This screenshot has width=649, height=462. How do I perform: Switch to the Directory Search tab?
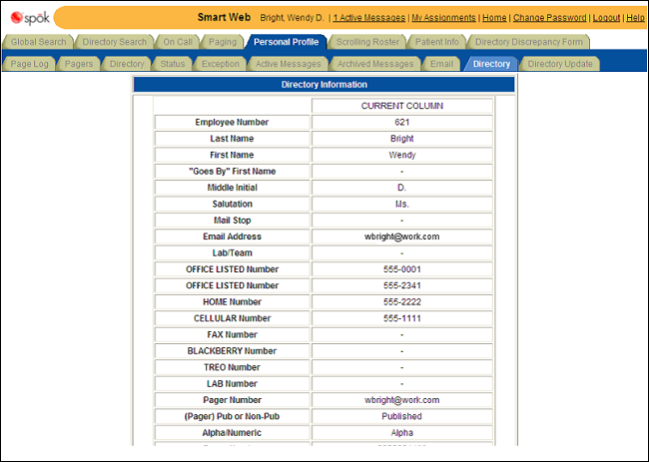point(114,42)
